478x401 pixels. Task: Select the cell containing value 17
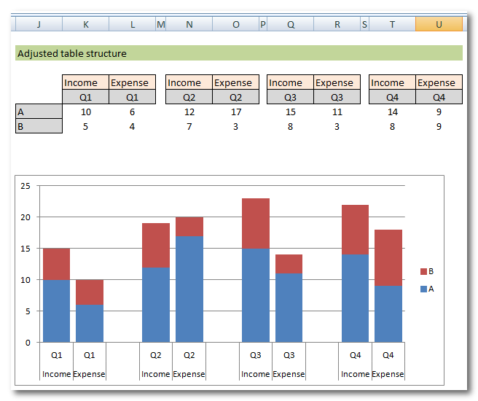pos(235,112)
